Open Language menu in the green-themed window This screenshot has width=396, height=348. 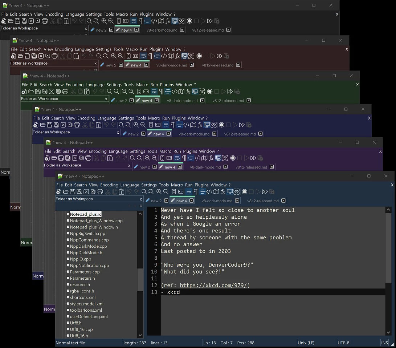point(95,85)
